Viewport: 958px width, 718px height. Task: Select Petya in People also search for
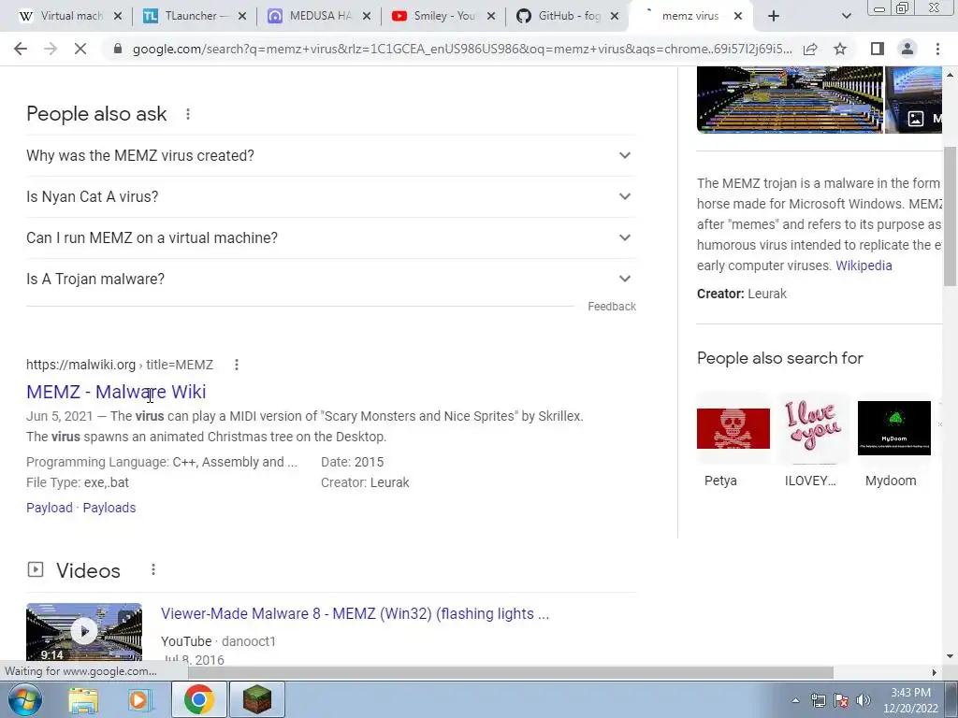click(733, 440)
